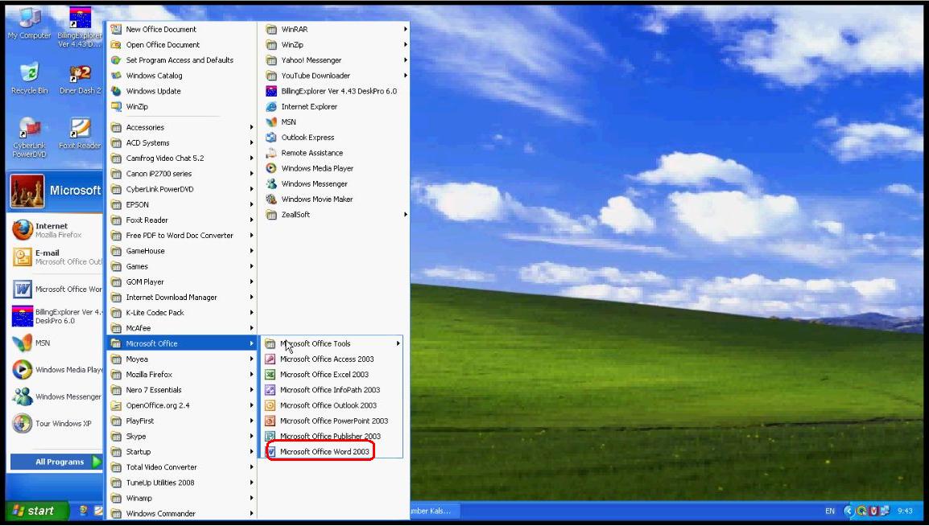Screen dimensions: 929x526
Task: Click the MSN butterfly icon in Start menu
Action: 22,343
